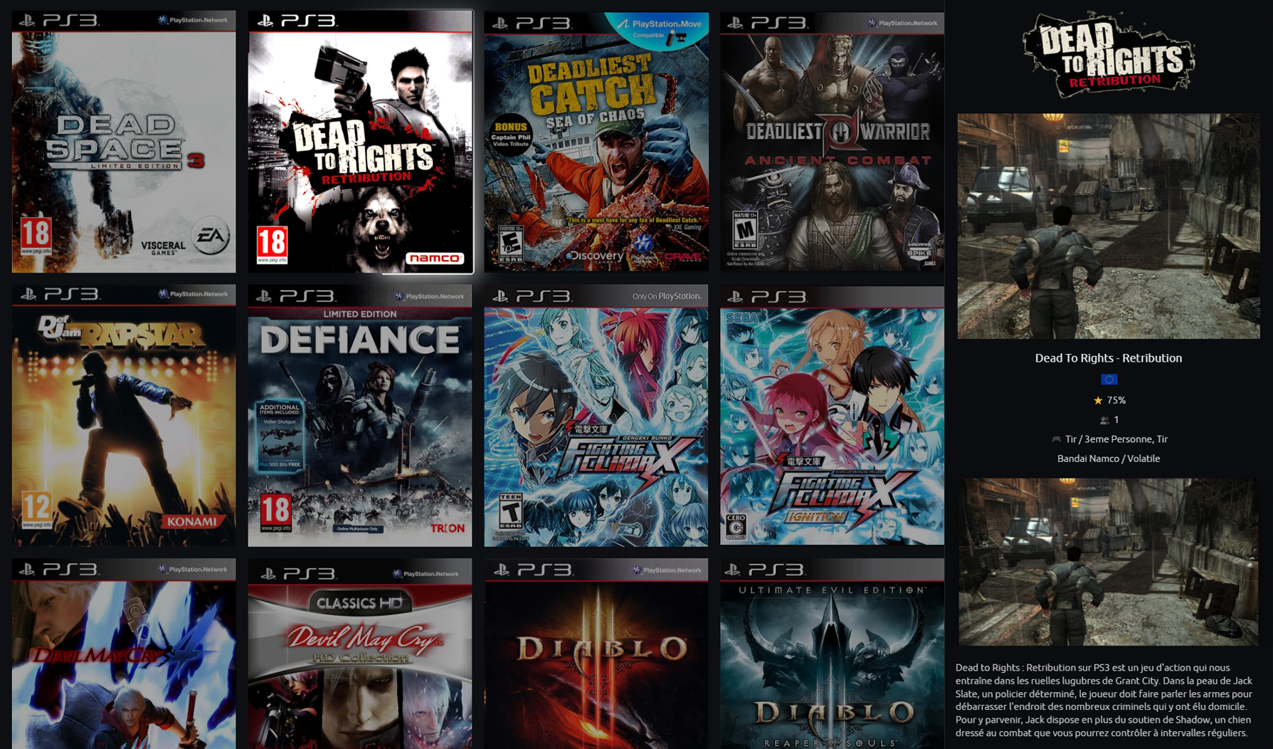Viewport: 1273px width, 749px height.
Task: Click the gamepad genre icon
Action: (x=1056, y=440)
